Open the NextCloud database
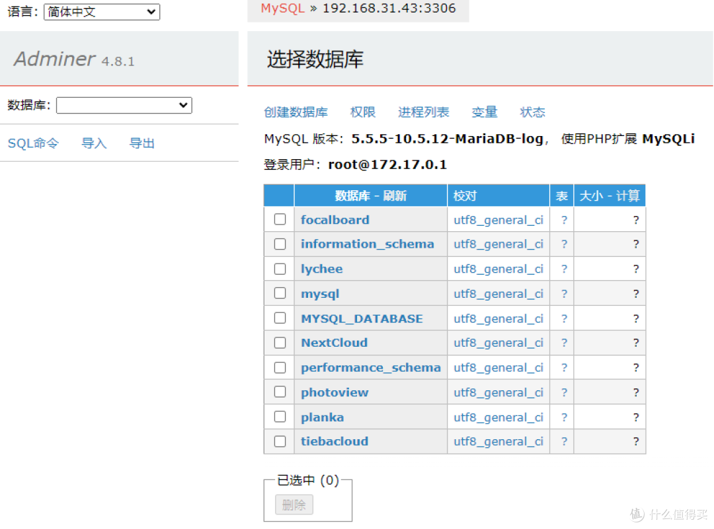 click(334, 342)
